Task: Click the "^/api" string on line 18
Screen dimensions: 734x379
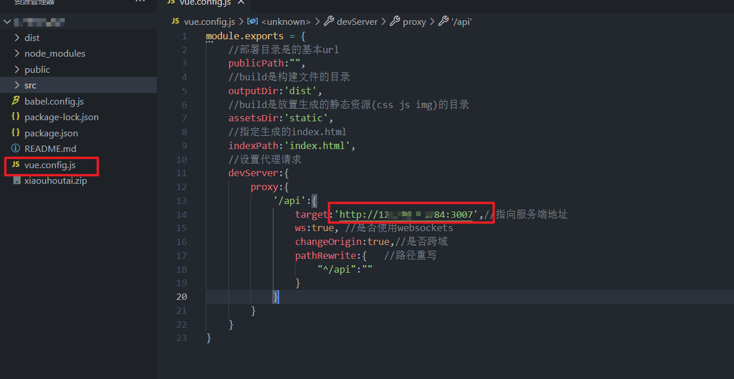Action: (339, 269)
